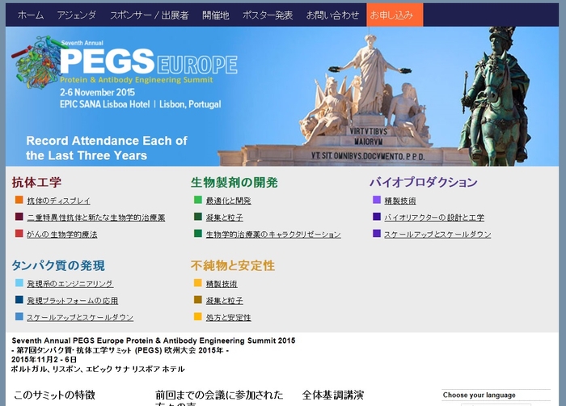
Task: Click the タンパク質の発現 section heading
Action: pos(58,266)
